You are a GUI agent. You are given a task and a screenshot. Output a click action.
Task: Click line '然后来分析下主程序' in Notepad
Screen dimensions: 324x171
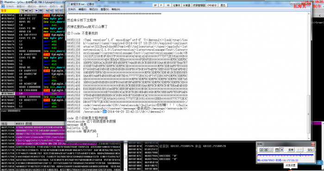81,20
